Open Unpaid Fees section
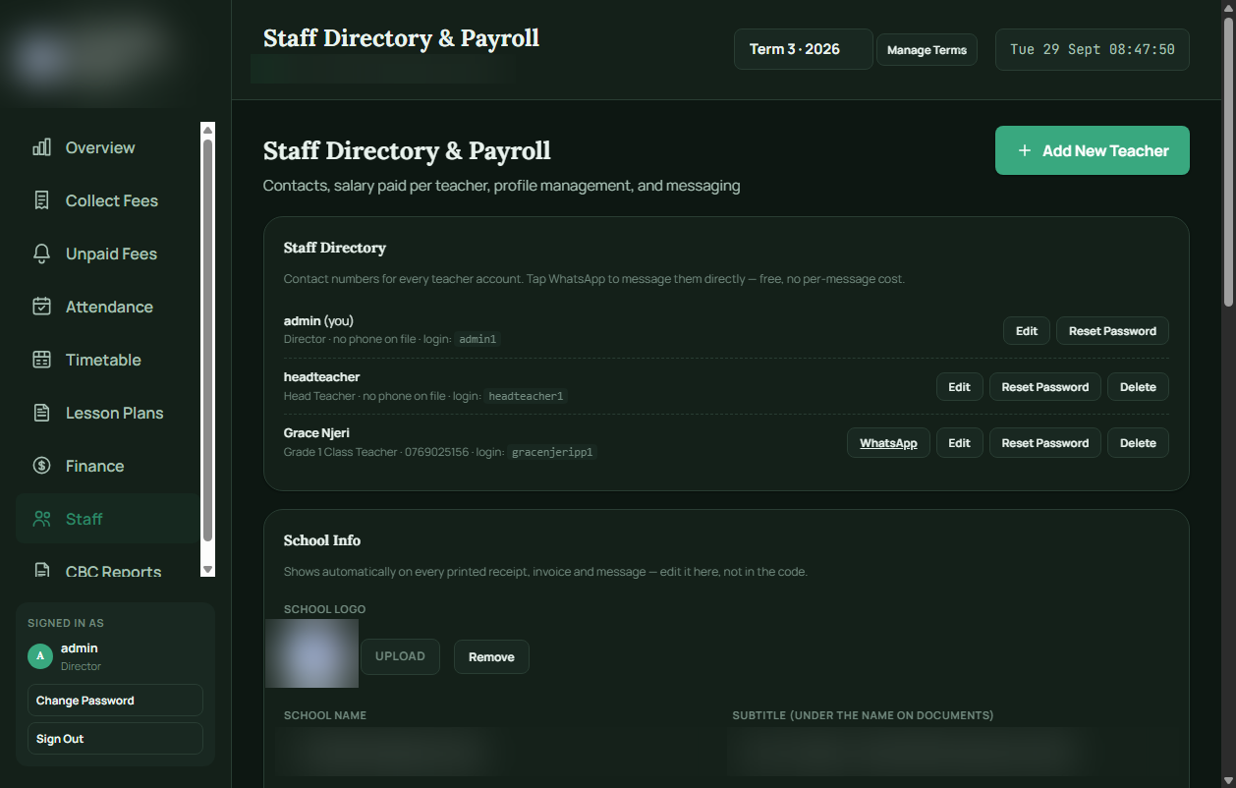This screenshot has height=788, width=1236. click(x=107, y=253)
